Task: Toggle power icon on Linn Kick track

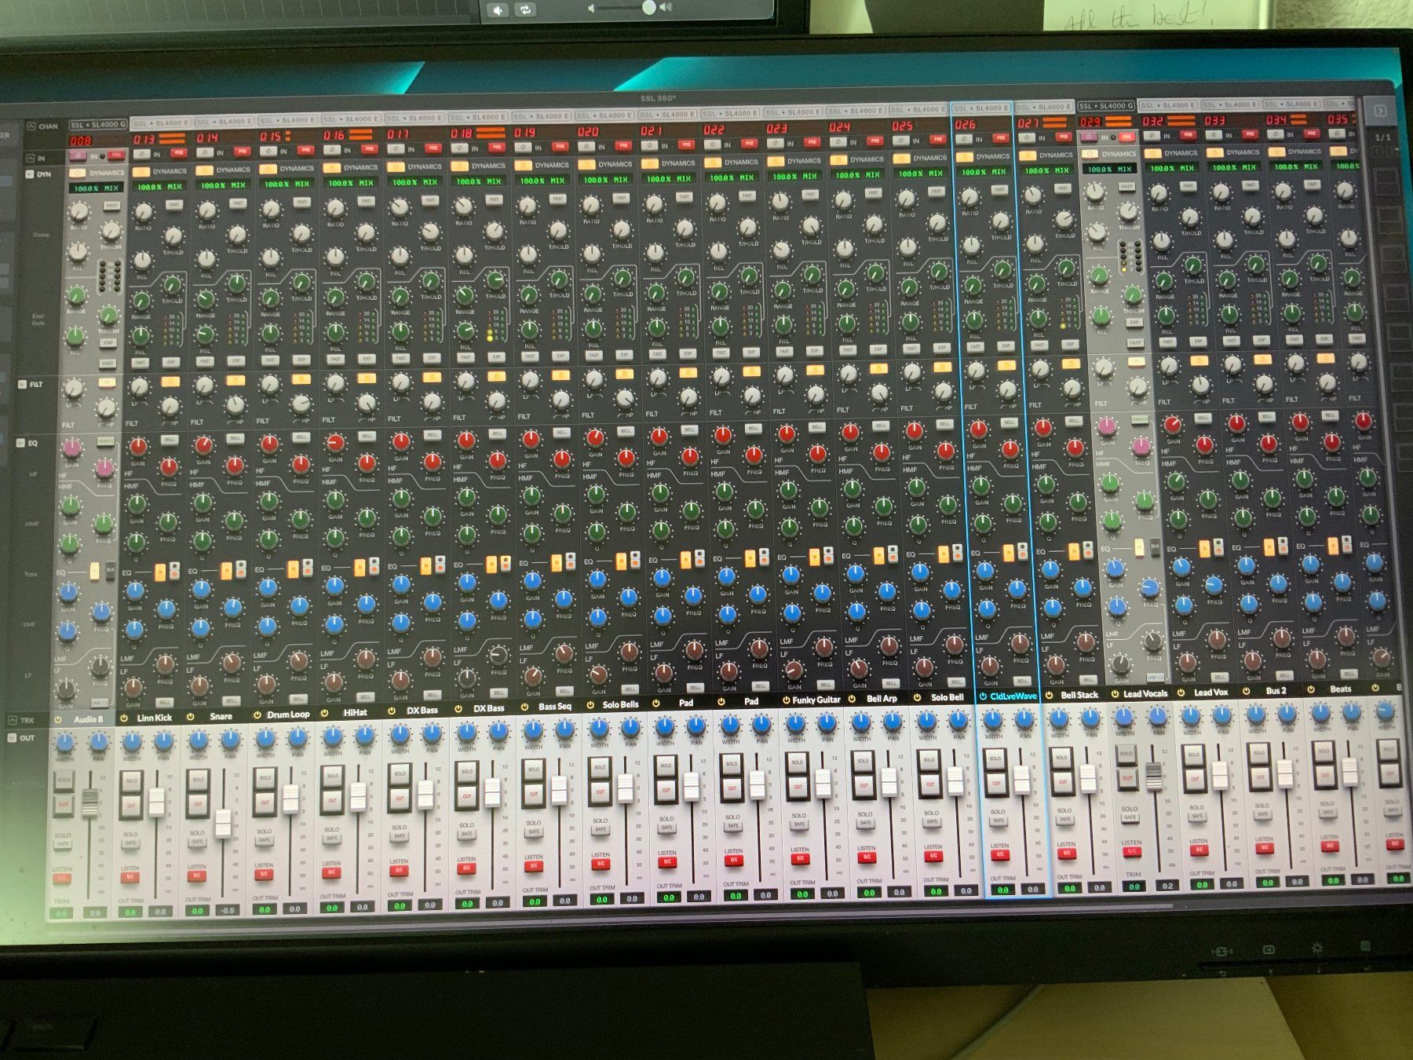Action: point(124,718)
